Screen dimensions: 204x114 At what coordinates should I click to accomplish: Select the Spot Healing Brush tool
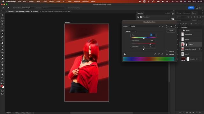point(2,37)
